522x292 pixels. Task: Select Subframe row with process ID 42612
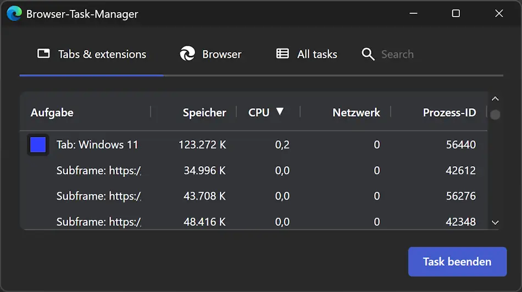coord(254,170)
